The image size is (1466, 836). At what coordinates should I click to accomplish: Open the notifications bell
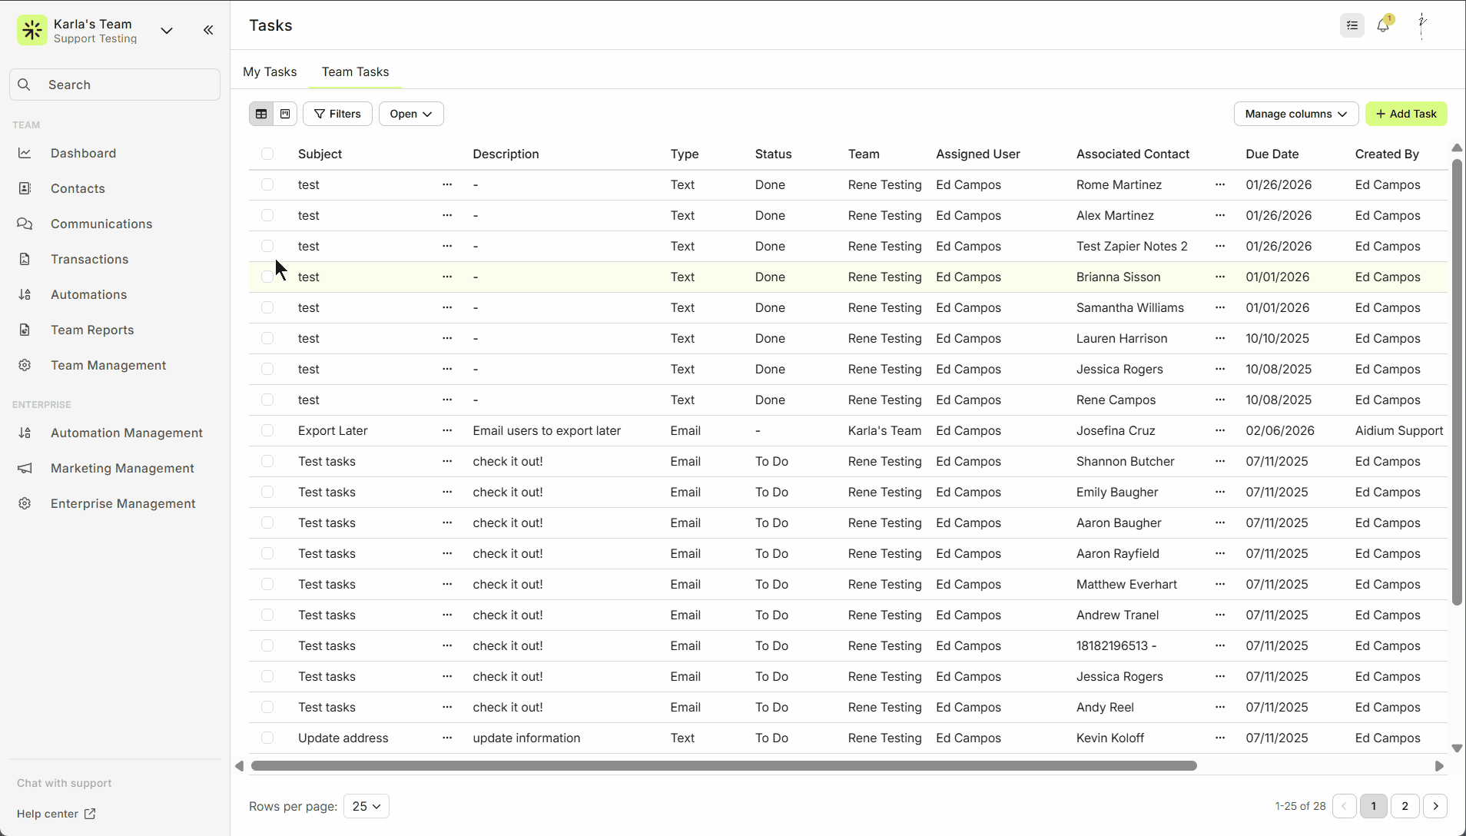pyautogui.click(x=1383, y=25)
